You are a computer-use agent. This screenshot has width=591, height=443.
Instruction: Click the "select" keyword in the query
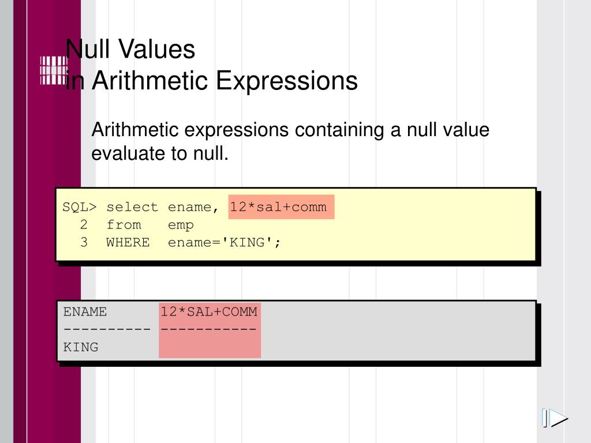point(132,207)
